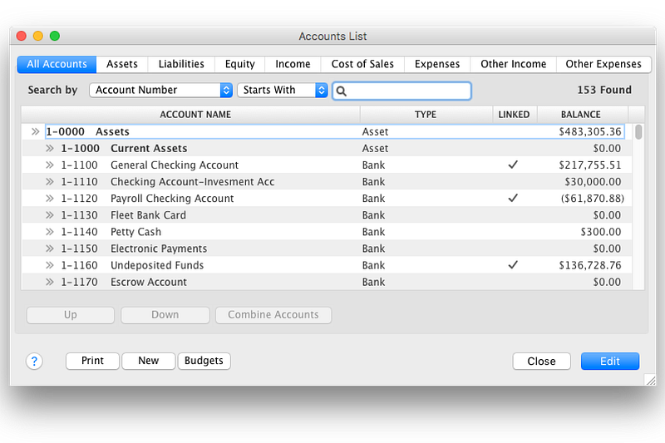Click the Combine Accounts button
Viewport: 665px width, 443px height.
(273, 315)
